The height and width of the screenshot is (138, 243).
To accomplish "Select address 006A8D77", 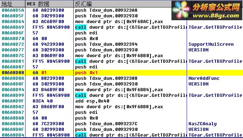I will point(13,50).
